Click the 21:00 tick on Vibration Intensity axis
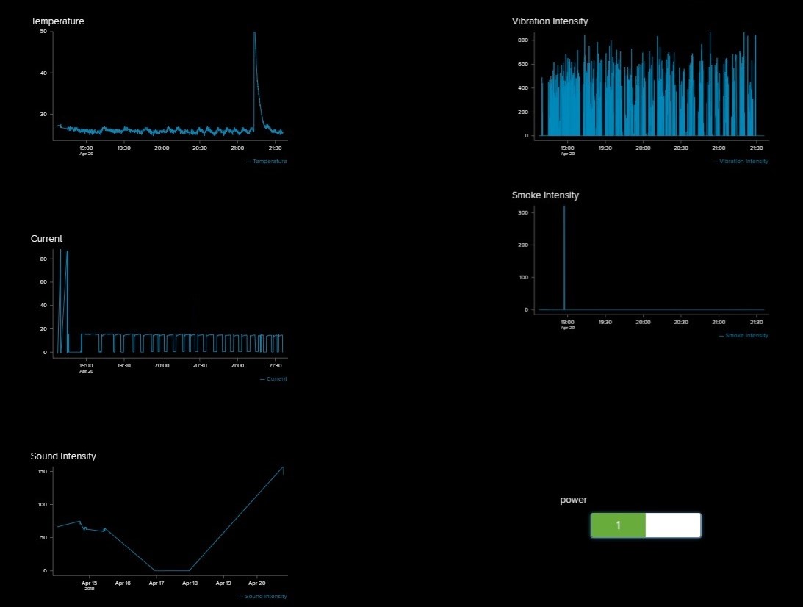Image resolution: width=803 pixels, height=607 pixels. click(x=719, y=148)
